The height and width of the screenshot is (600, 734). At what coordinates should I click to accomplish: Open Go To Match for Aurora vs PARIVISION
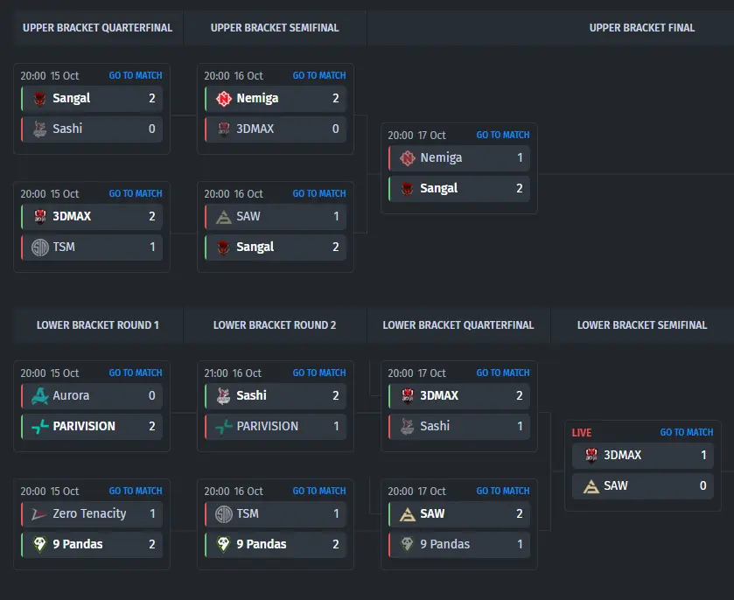pyautogui.click(x=136, y=373)
